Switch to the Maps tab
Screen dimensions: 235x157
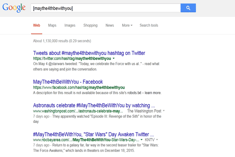52,26
